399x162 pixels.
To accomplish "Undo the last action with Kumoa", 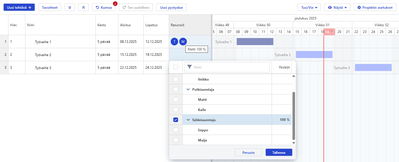I will click(104, 7).
